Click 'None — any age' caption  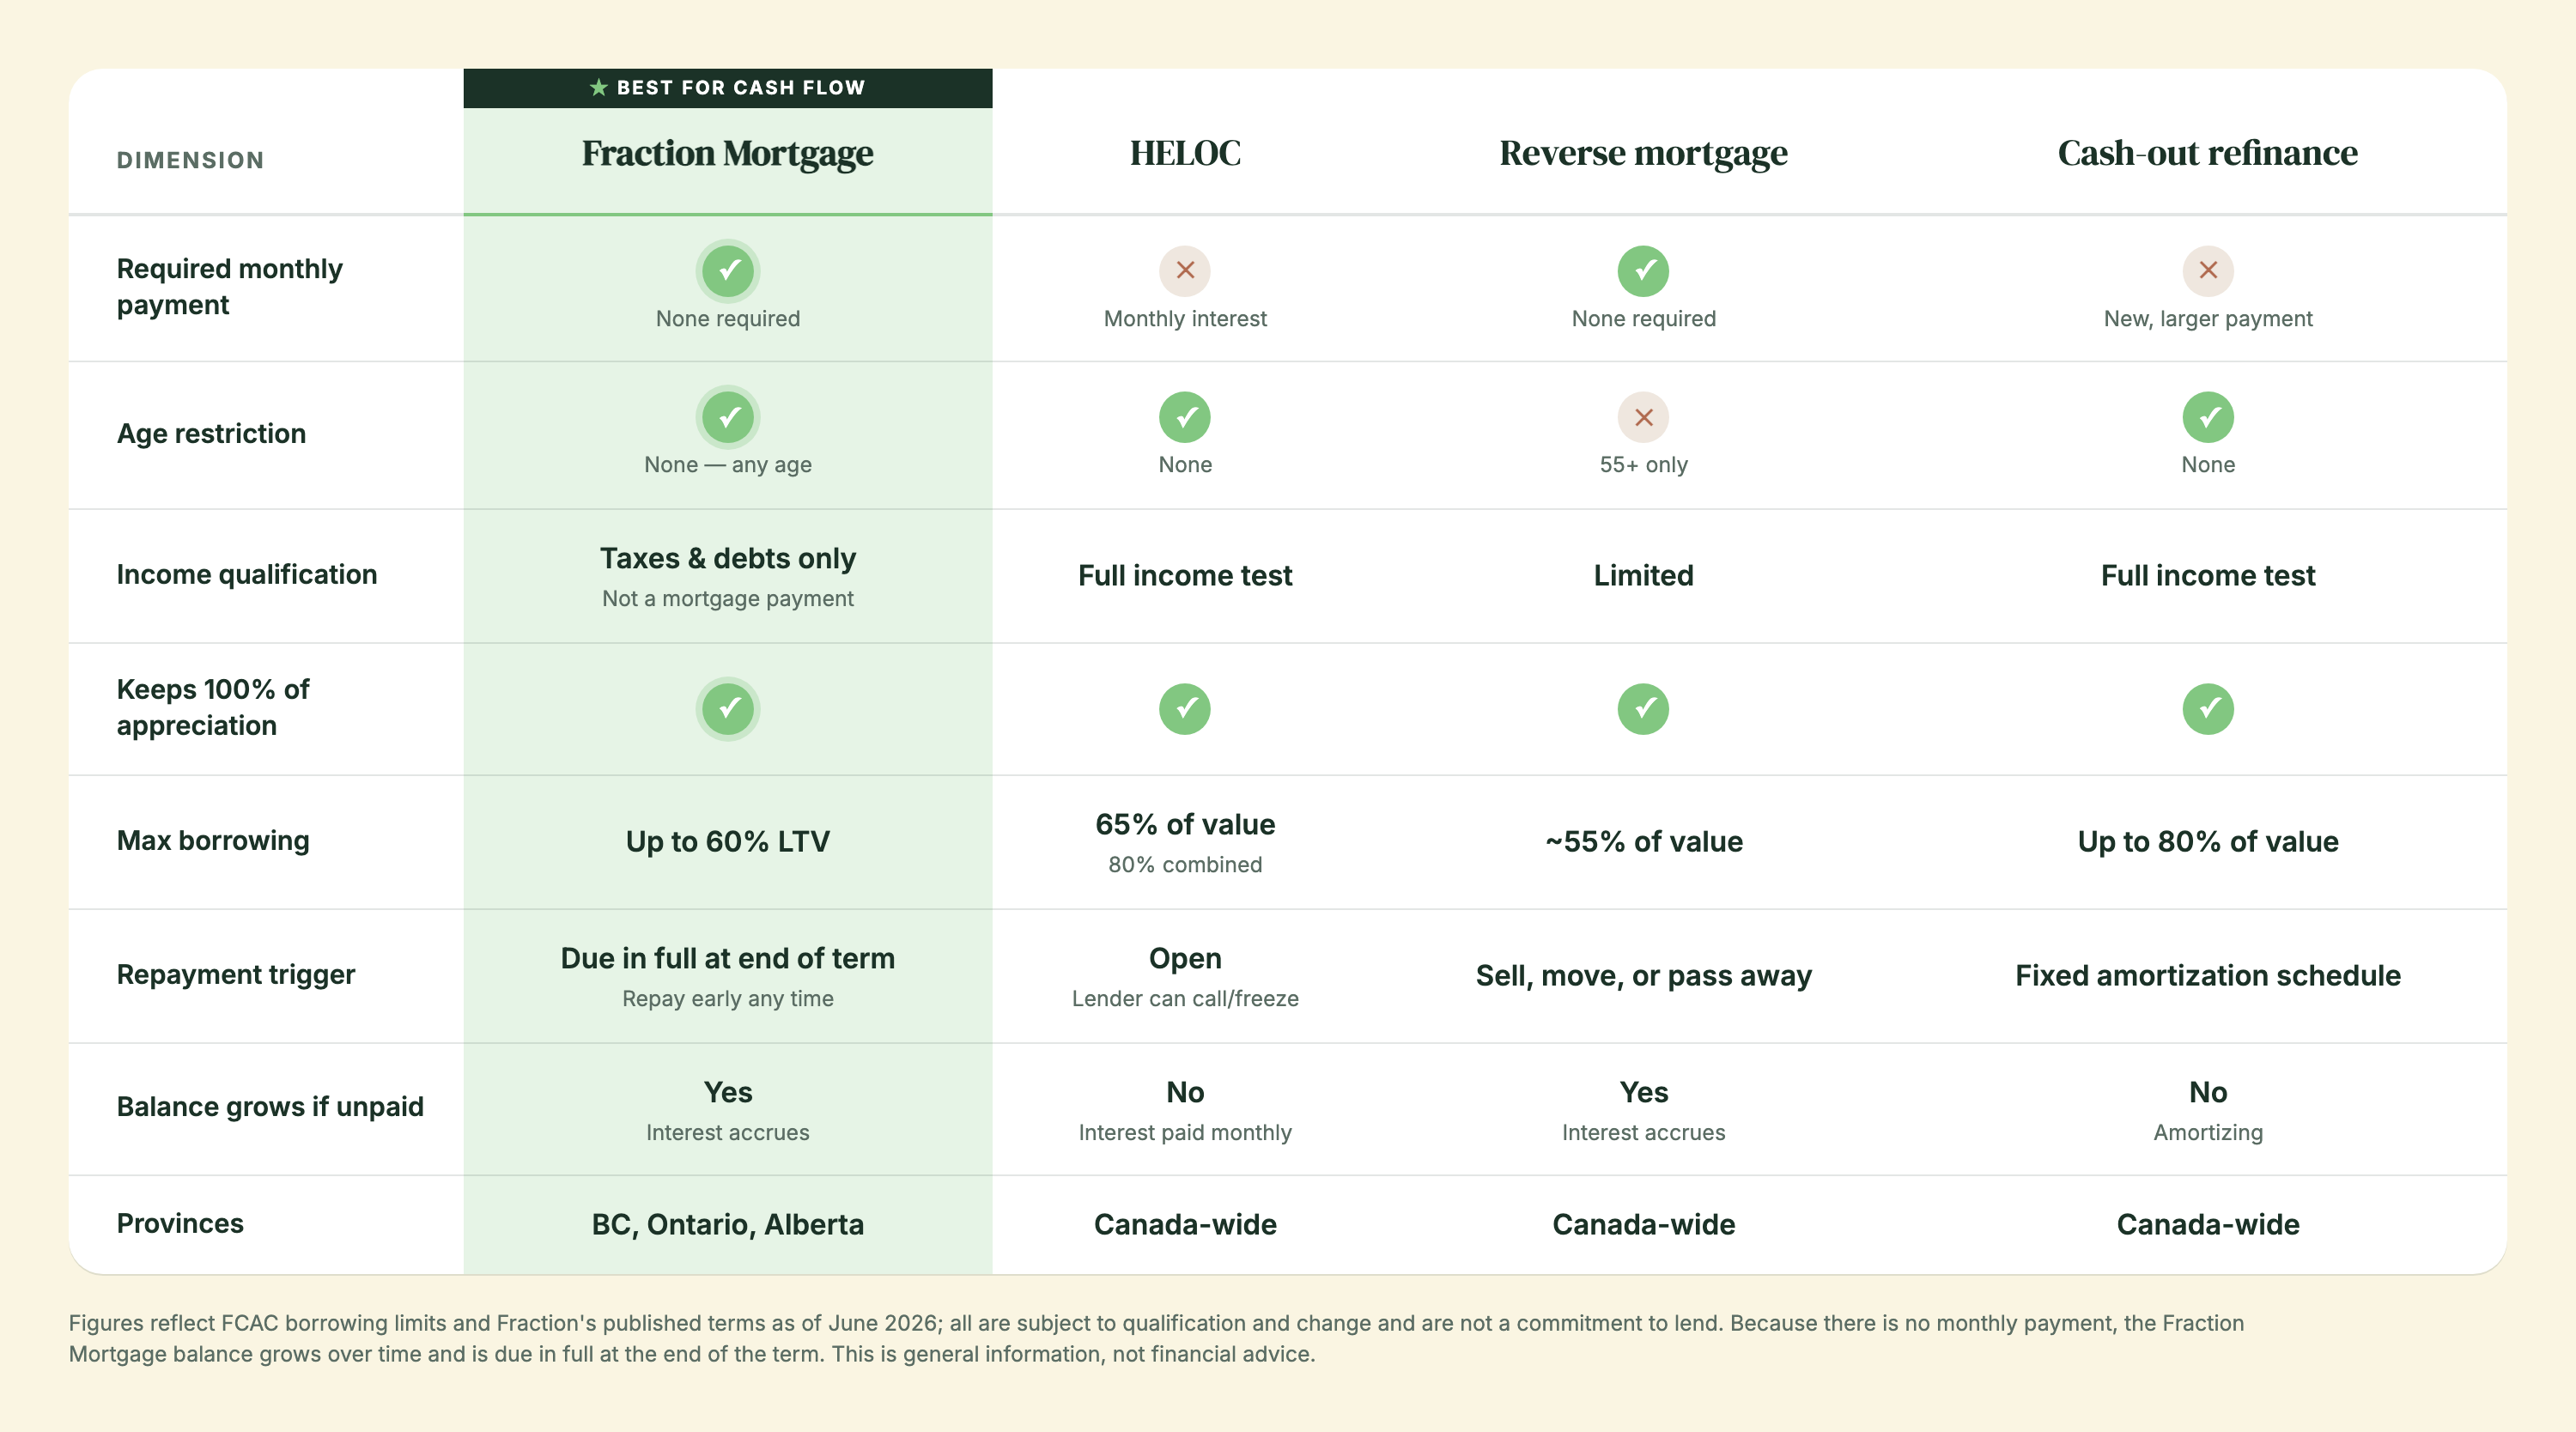point(728,464)
